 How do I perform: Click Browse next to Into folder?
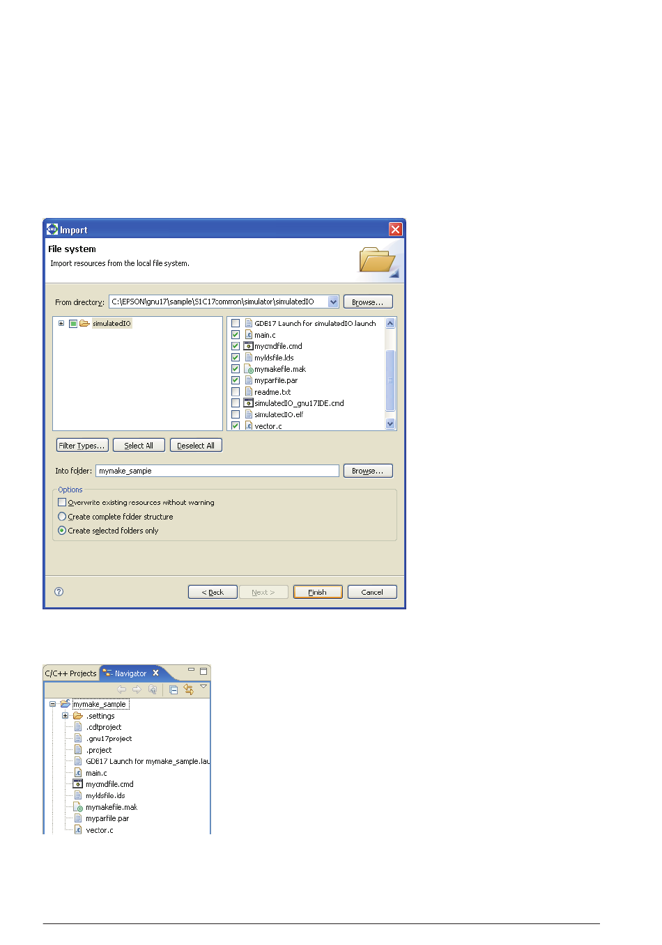[368, 471]
